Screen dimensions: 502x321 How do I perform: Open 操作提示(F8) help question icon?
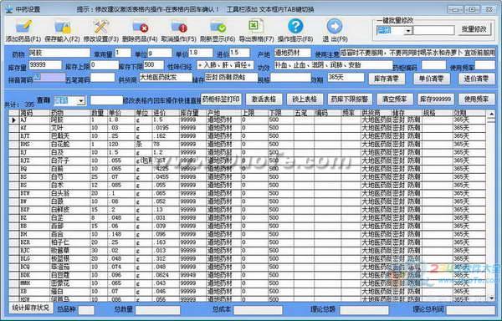click(x=295, y=27)
